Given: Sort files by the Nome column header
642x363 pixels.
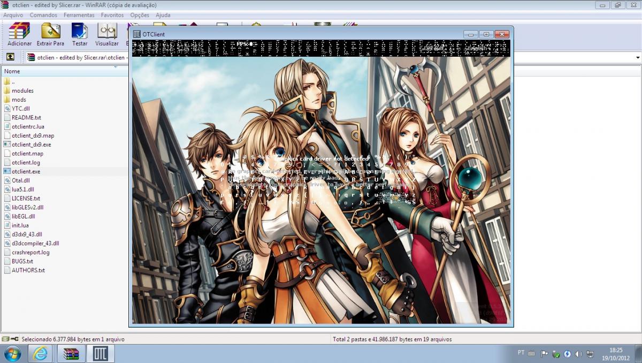Looking at the screenshot, I should click(64, 71).
